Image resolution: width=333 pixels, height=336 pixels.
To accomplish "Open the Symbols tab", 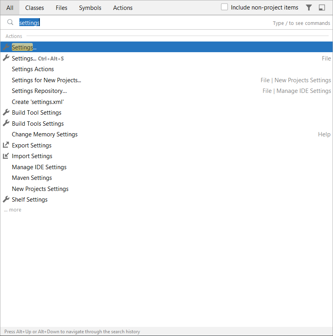I will pos(90,8).
